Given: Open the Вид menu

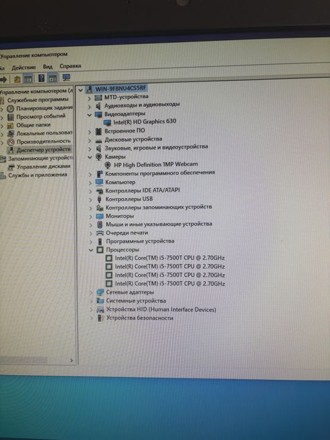Looking at the screenshot, I should coord(48,67).
